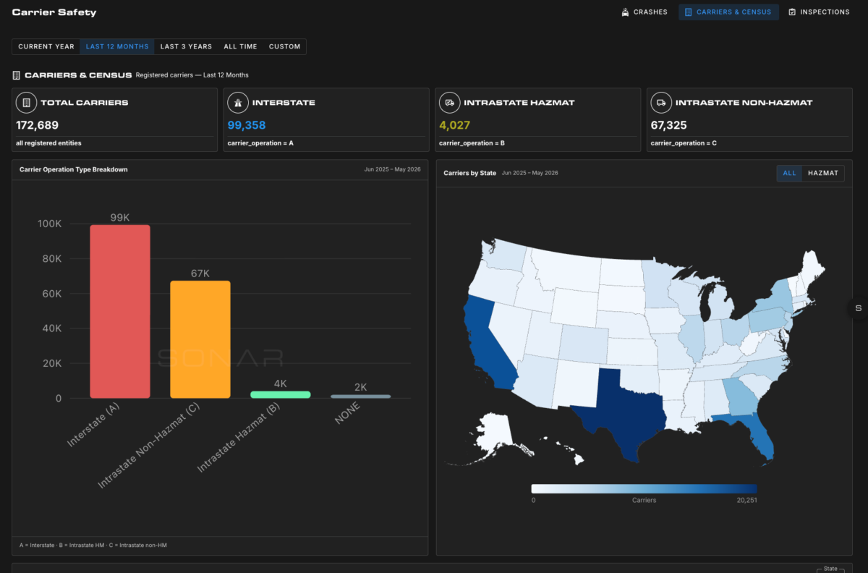
Task: Select the Current Year button
Action: pos(46,46)
